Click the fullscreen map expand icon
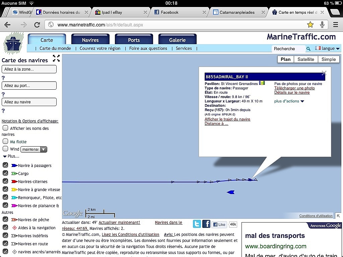343x257 pixels. point(56,58)
